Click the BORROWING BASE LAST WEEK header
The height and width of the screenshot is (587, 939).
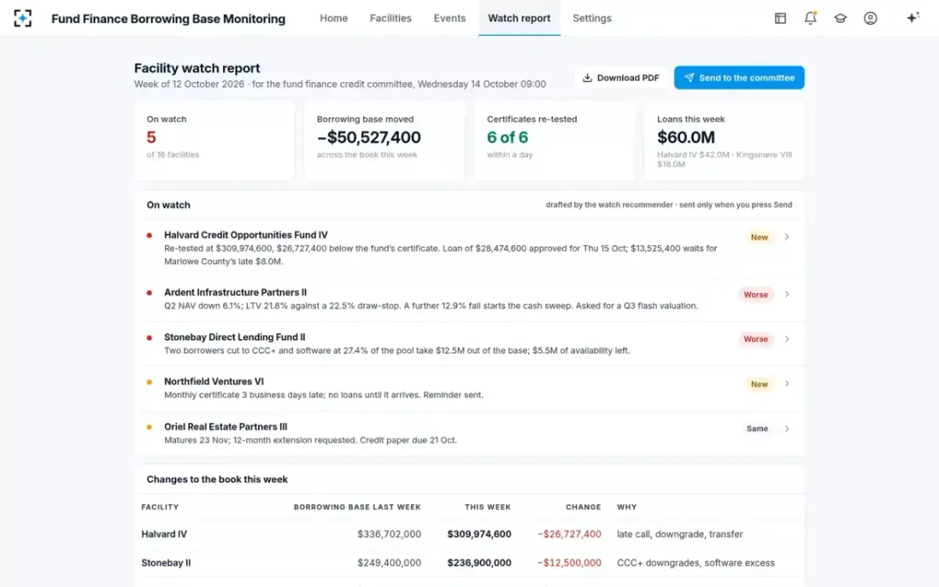coord(358,507)
